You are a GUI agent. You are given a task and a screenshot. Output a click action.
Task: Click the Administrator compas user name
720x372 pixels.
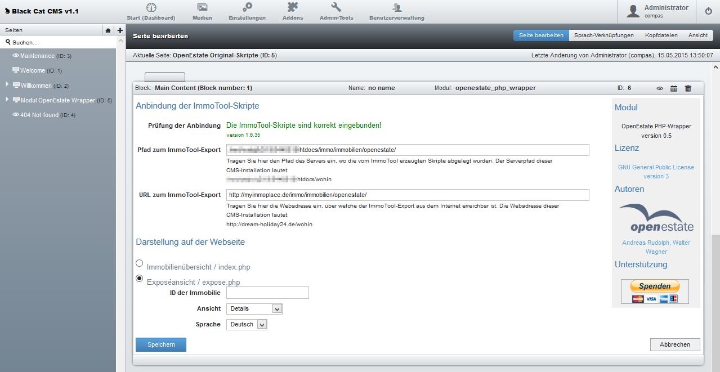point(667,11)
